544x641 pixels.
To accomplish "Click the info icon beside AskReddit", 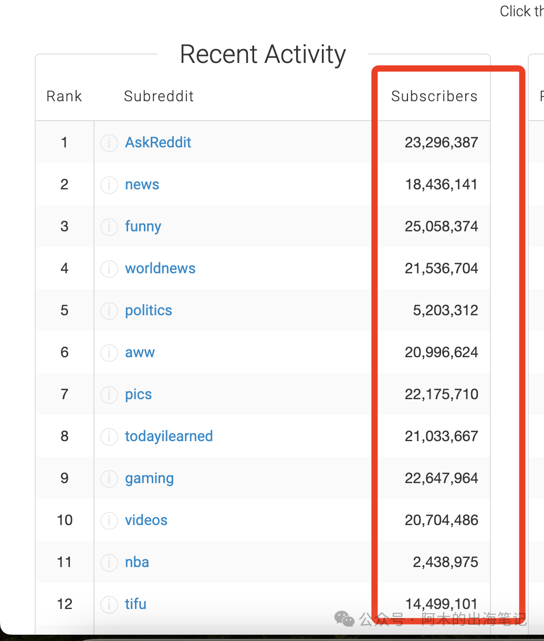I will click(109, 143).
